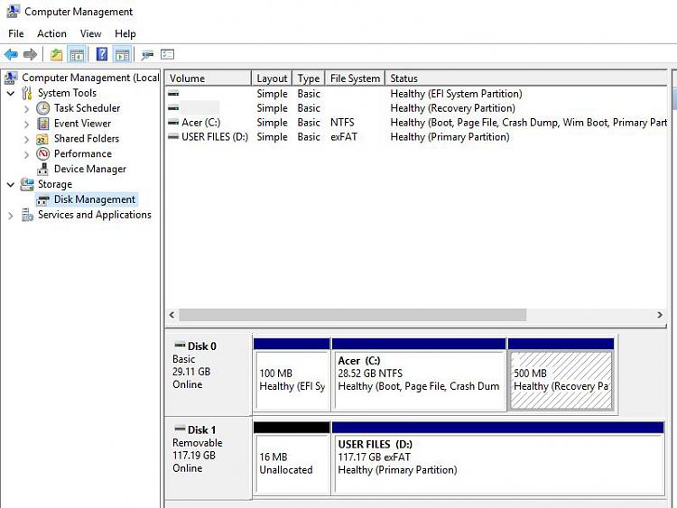
Task: Toggle the Show/Hide Action Pane icon
Action: 122,54
